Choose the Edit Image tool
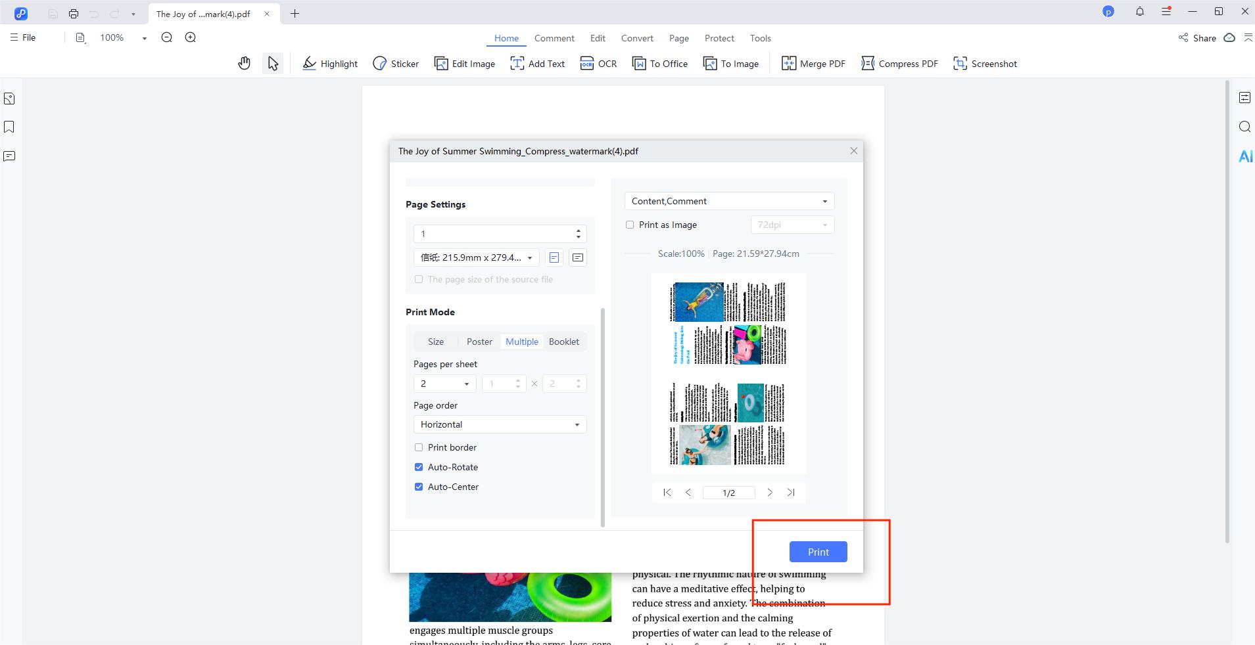 (465, 64)
